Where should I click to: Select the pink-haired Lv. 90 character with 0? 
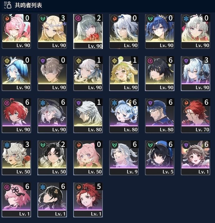tap(16, 31)
